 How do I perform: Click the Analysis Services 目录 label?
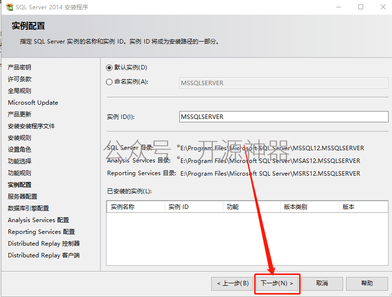pos(139,160)
